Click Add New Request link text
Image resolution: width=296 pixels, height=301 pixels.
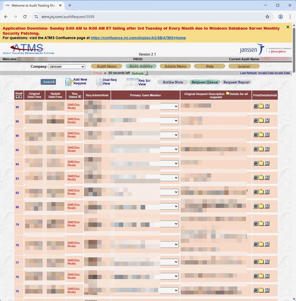pyautogui.click(x=80, y=81)
